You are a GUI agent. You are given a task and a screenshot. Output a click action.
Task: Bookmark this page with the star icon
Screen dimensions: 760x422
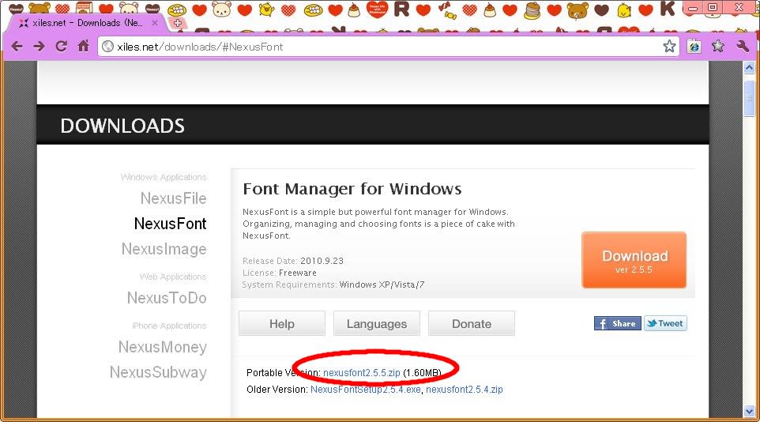(669, 47)
